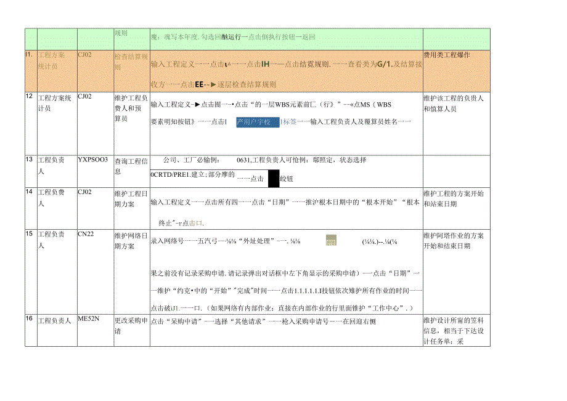Click the black button icon in row 13
567x401 pixels.
pos(274,177)
